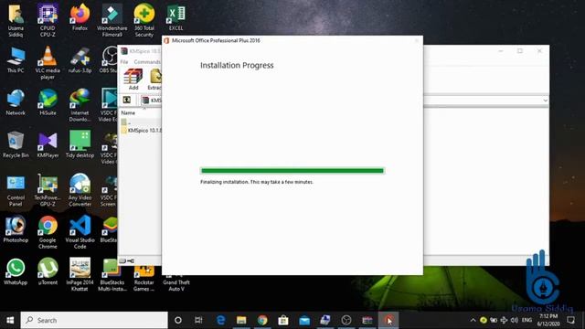Open the WhatsApp desktop shortcut
This screenshot has height=329, width=585.
[x=16, y=272]
